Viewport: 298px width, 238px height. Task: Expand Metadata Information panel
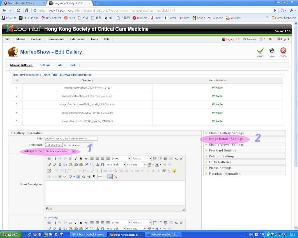click(x=244, y=174)
